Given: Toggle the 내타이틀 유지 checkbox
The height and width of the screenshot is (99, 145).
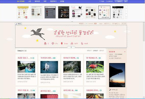Looking at the screenshot, I should pyautogui.click(x=100, y=17).
